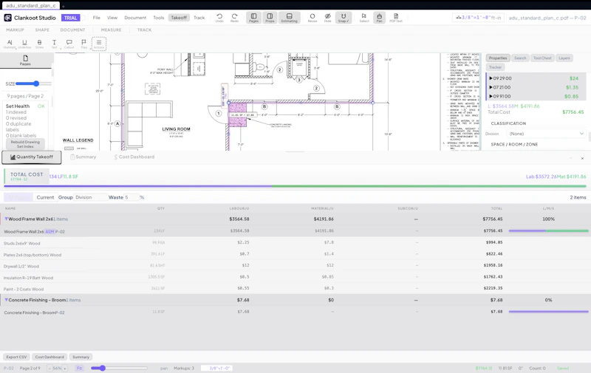
Task: Click the Undo icon
Action: [219, 17]
